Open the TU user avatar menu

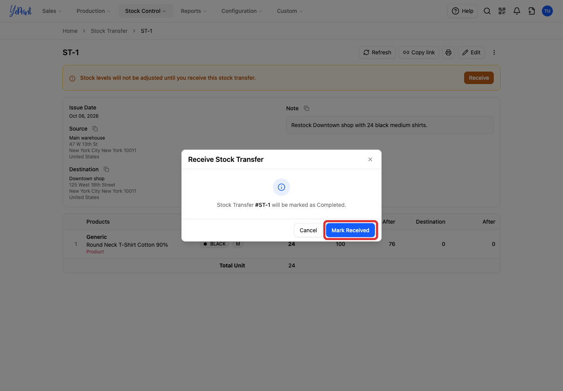tap(547, 11)
